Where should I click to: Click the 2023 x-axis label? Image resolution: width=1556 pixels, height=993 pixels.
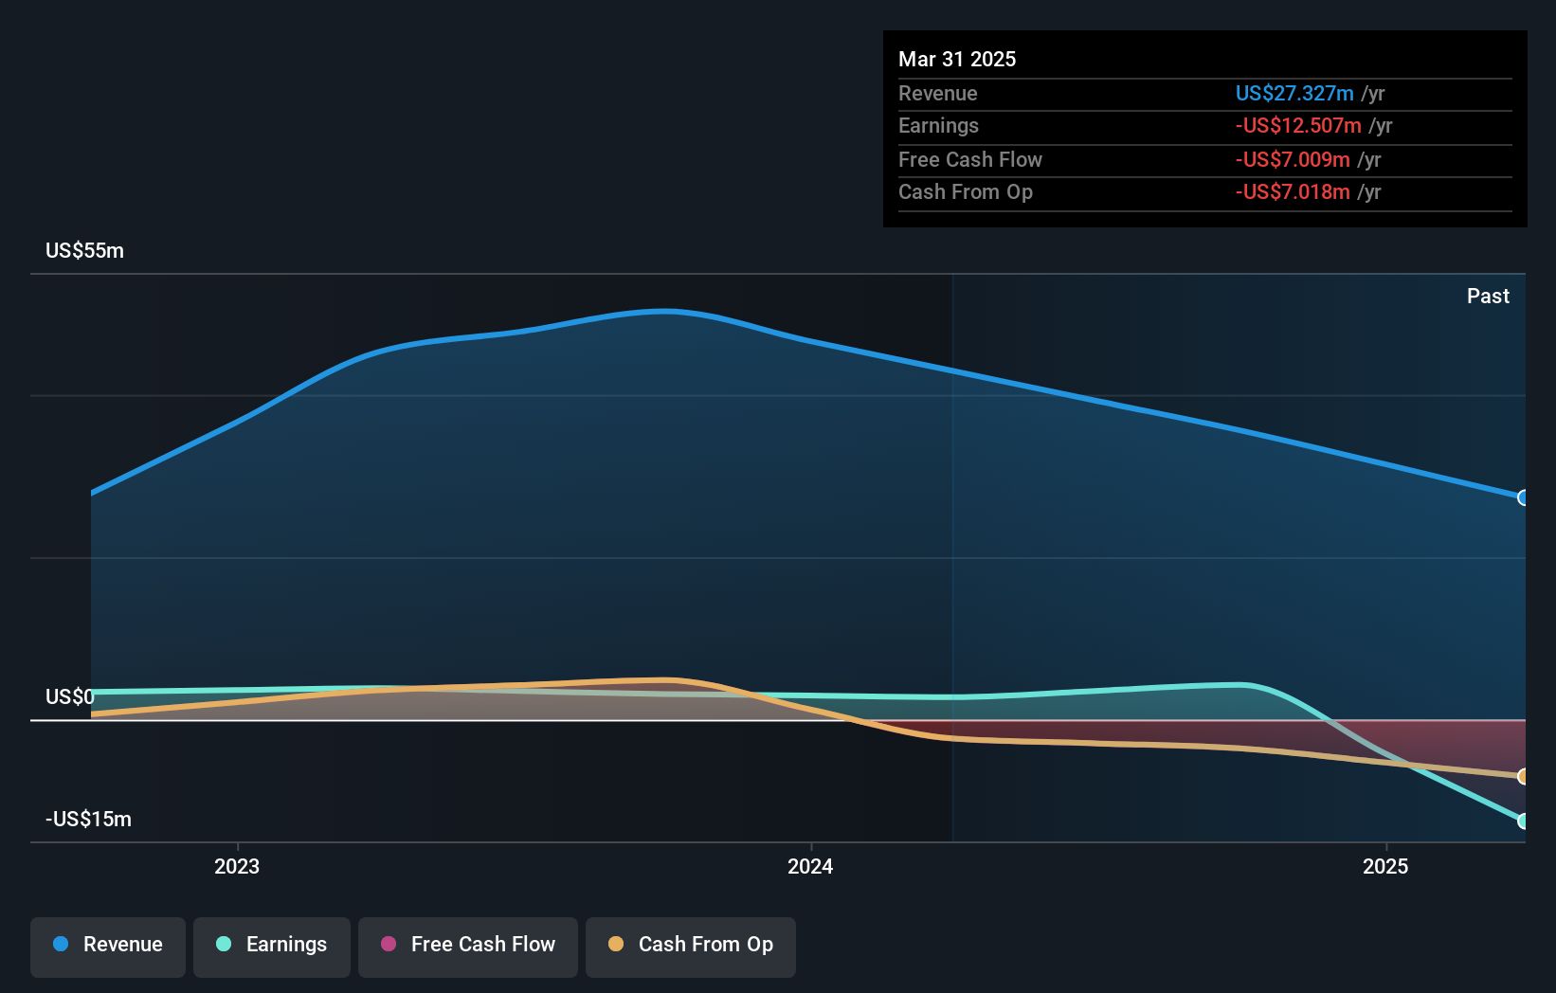coord(237,866)
